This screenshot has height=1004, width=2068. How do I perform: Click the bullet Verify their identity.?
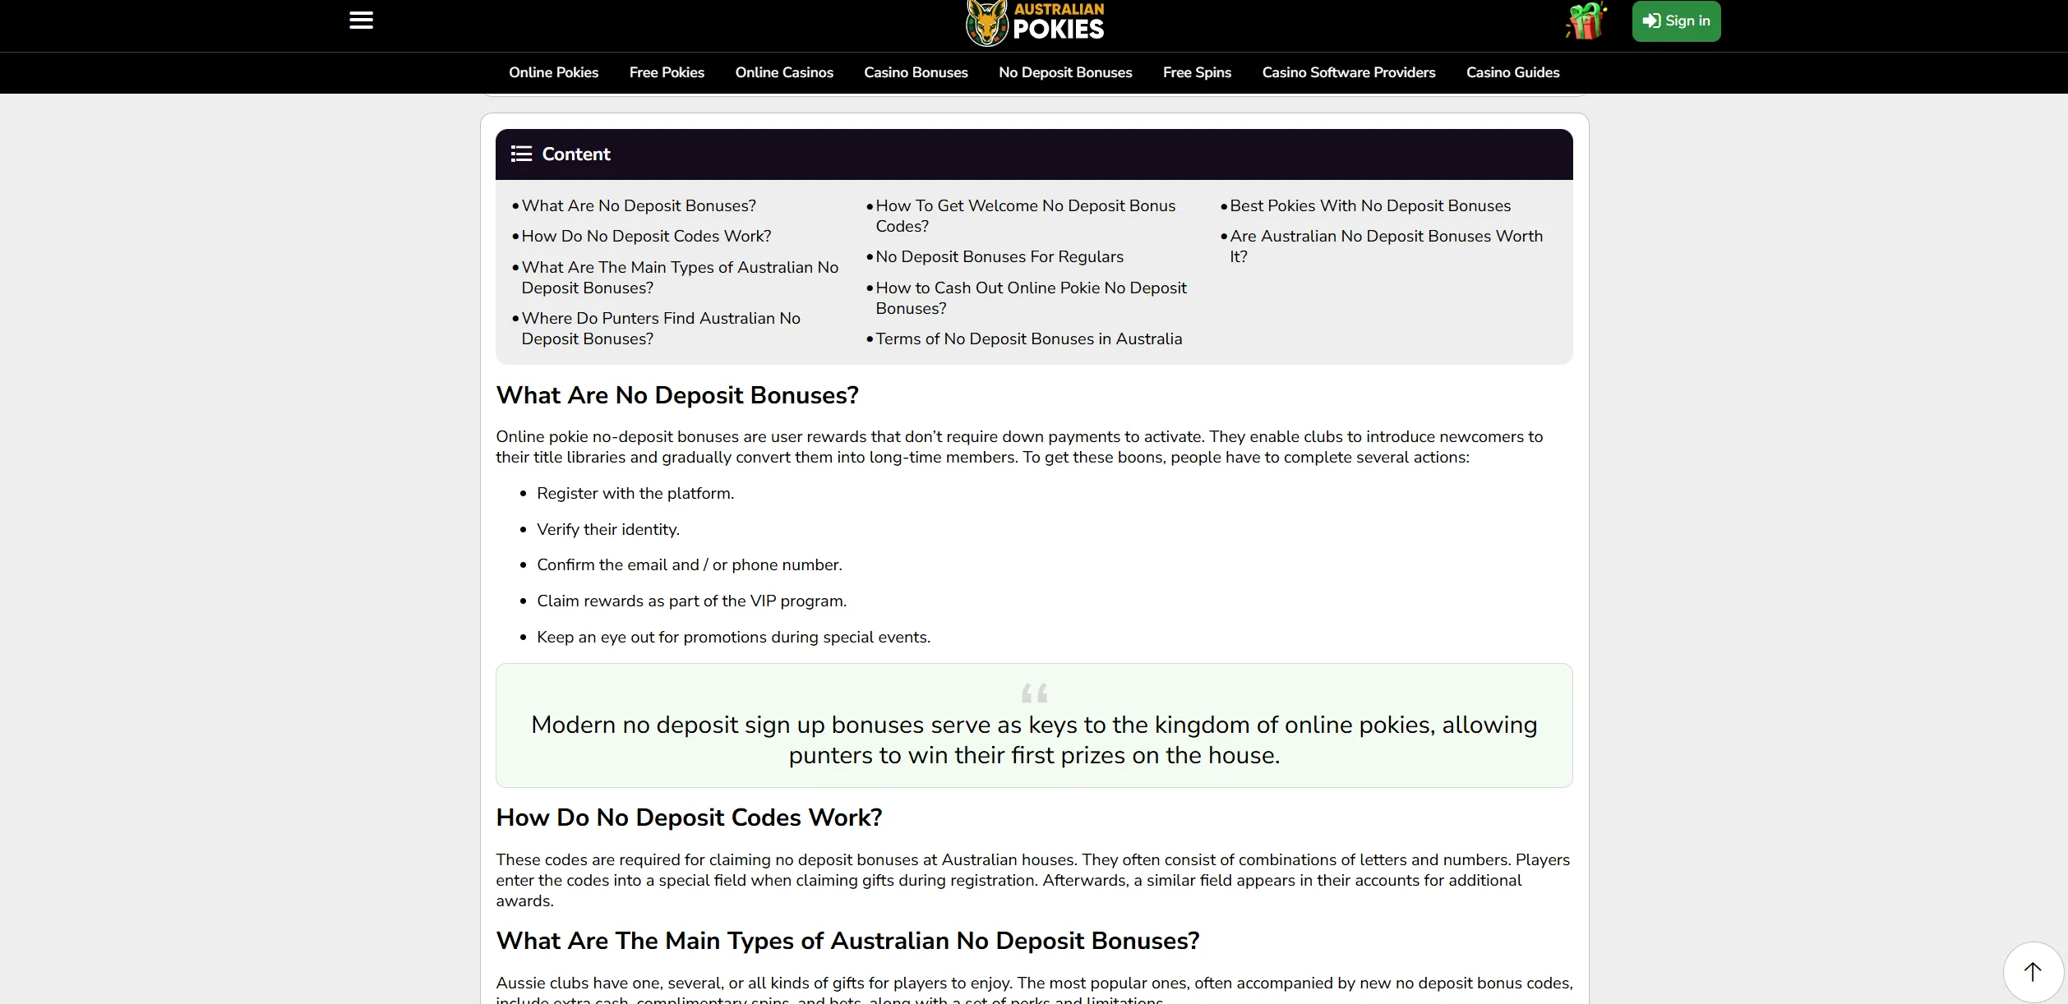[607, 530]
